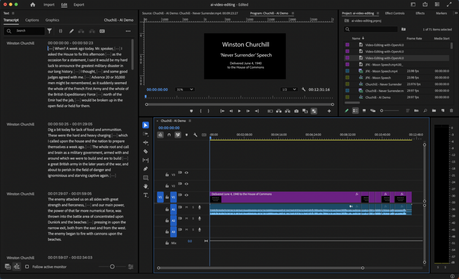Image resolution: width=459 pixels, height=279 pixels.
Task: Click the share icon at top right
Action: coord(425,4)
